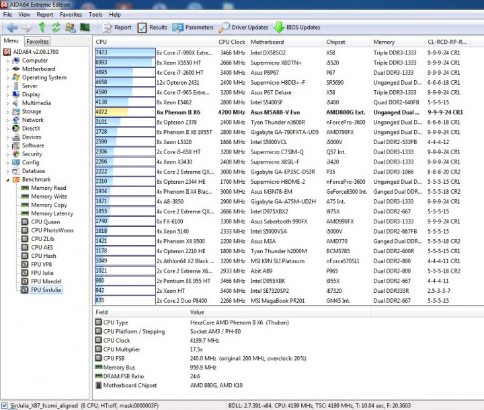Sort by the CPU Clock column
Screen dimensions: 484x410
point(231,42)
